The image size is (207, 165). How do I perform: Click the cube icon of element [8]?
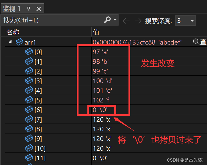point(29,129)
